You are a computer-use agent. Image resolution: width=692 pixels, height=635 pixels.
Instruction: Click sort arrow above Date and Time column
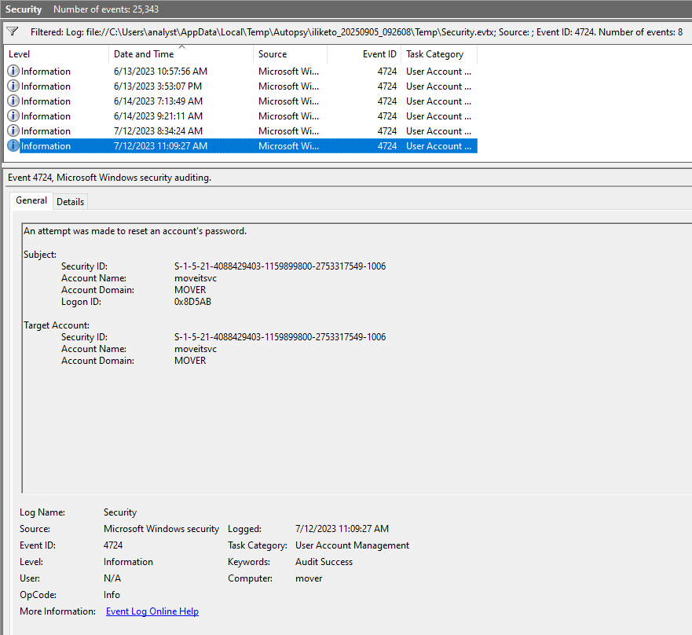point(182,47)
